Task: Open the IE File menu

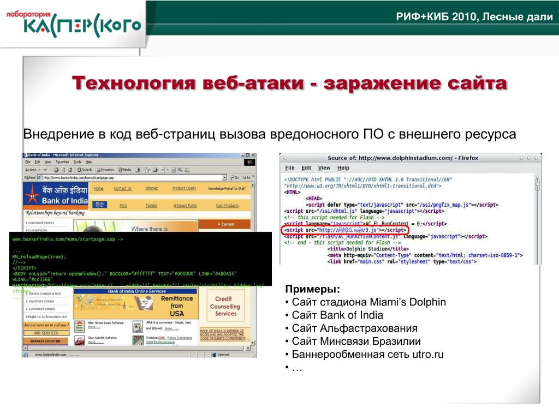Action: pyautogui.click(x=27, y=161)
